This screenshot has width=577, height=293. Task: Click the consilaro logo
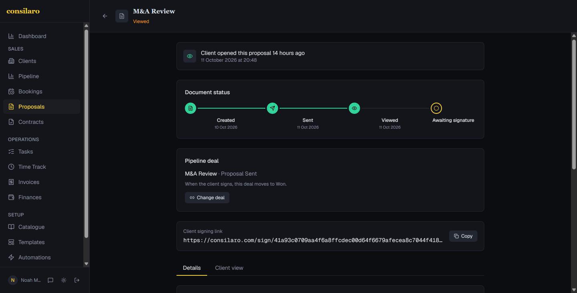[23, 11]
